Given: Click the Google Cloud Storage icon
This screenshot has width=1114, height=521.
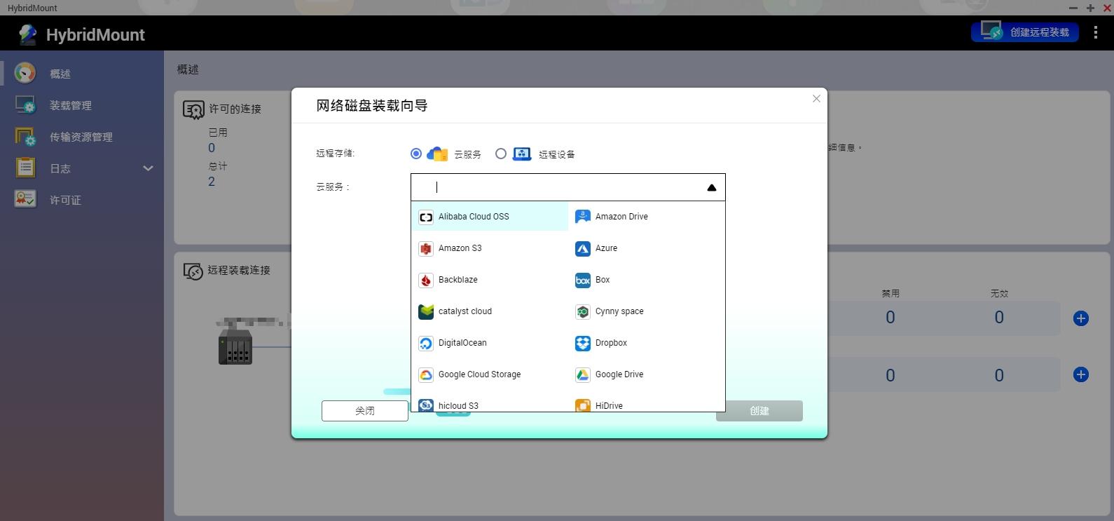Looking at the screenshot, I should 426,374.
